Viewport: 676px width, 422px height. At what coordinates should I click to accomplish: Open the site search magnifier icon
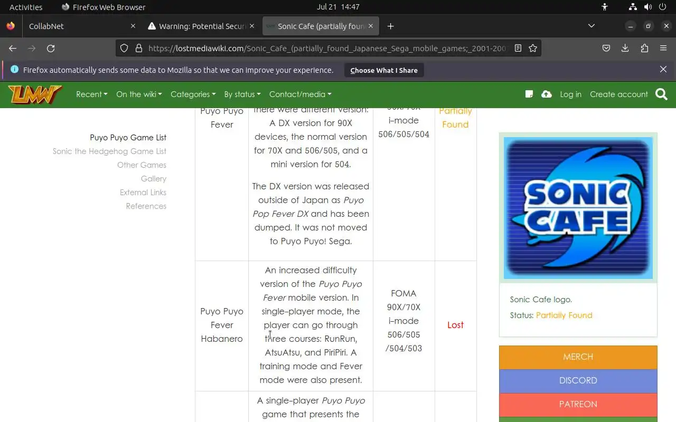661,94
